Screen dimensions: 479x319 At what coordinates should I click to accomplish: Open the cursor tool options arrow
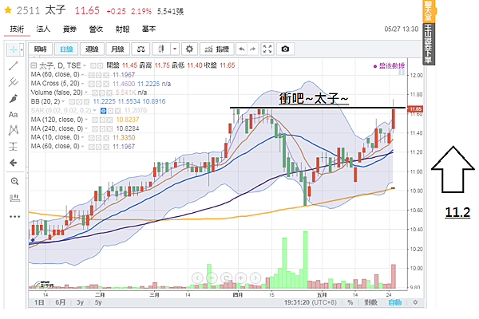pos(22,49)
